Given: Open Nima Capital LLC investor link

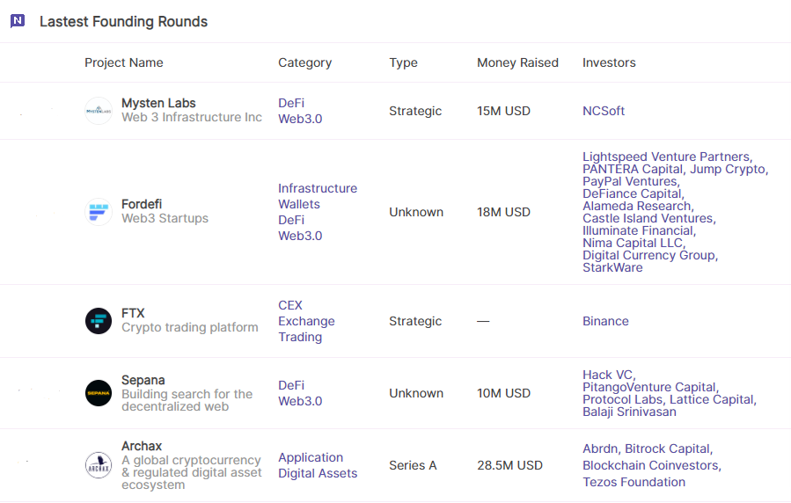Looking at the screenshot, I should click(634, 243).
